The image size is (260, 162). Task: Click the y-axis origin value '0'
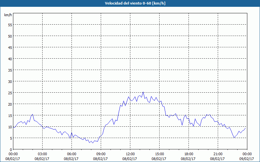point(11,150)
